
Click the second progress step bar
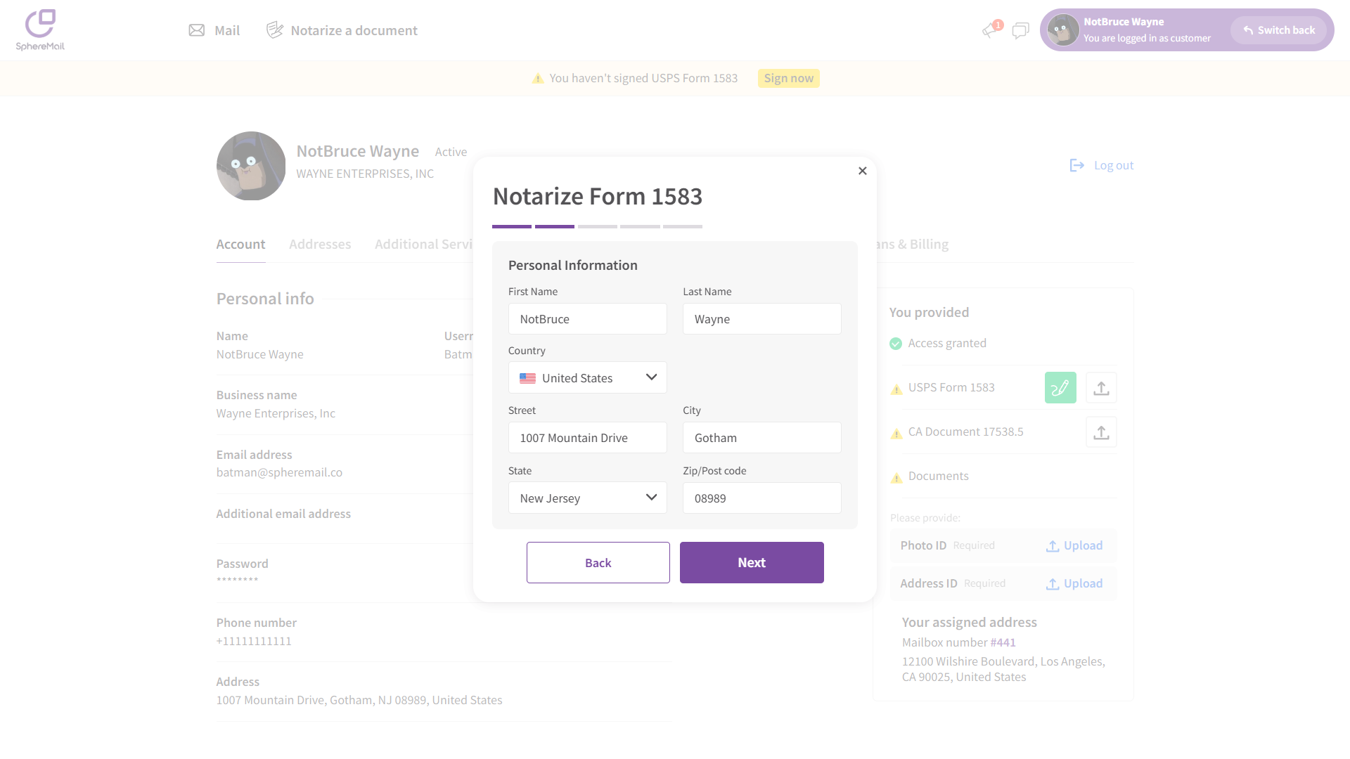click(554, 226)
